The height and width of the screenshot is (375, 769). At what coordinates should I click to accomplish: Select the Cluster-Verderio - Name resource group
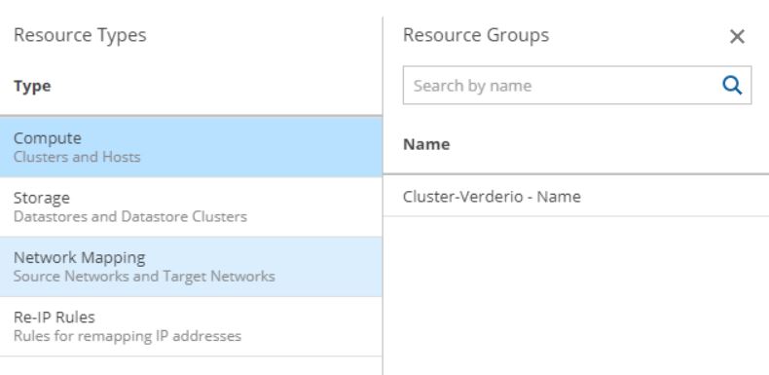(x=575, y=196)
